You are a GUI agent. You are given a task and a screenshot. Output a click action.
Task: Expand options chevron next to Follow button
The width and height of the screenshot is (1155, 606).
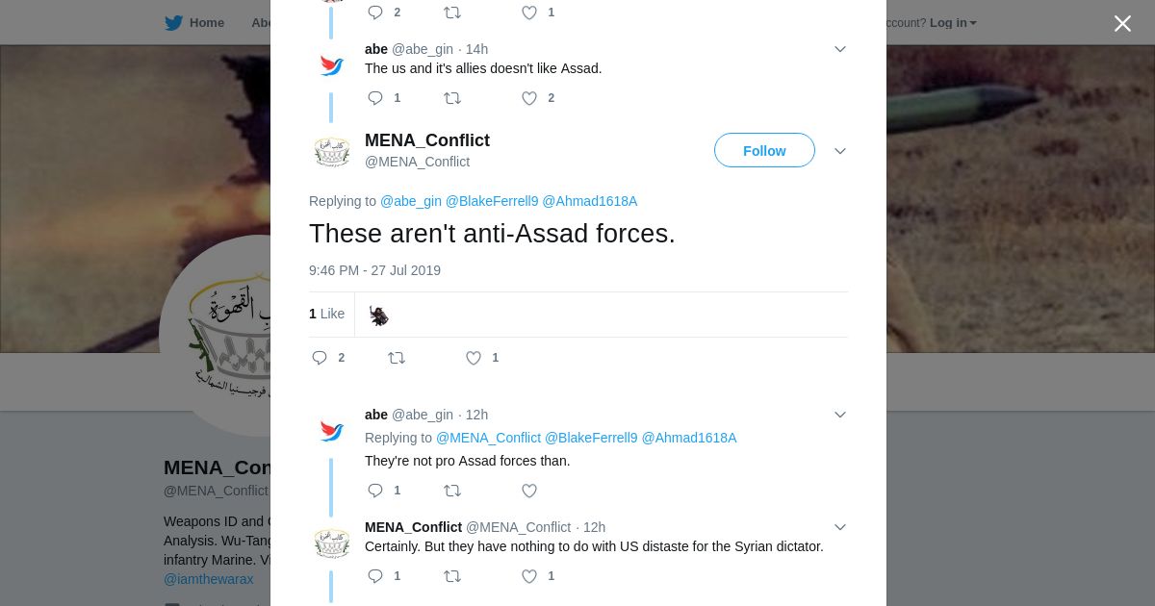(840, 151)
